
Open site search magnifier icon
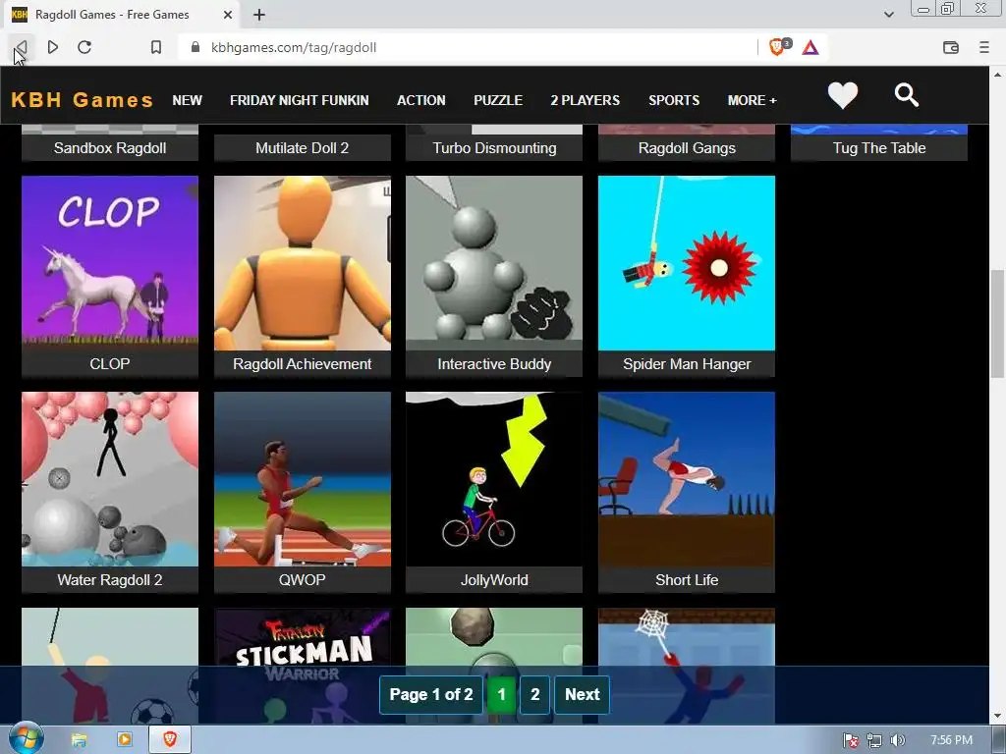[906, 95]
